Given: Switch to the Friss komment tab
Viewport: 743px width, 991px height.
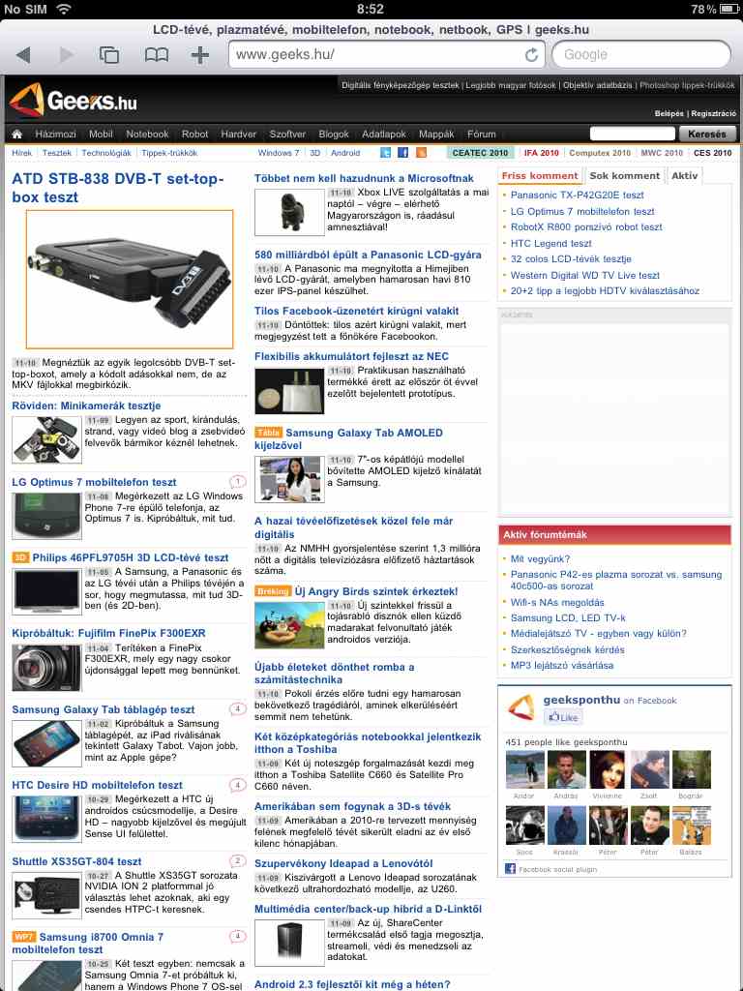Looking at the screenshot, I should click(540, 176).
